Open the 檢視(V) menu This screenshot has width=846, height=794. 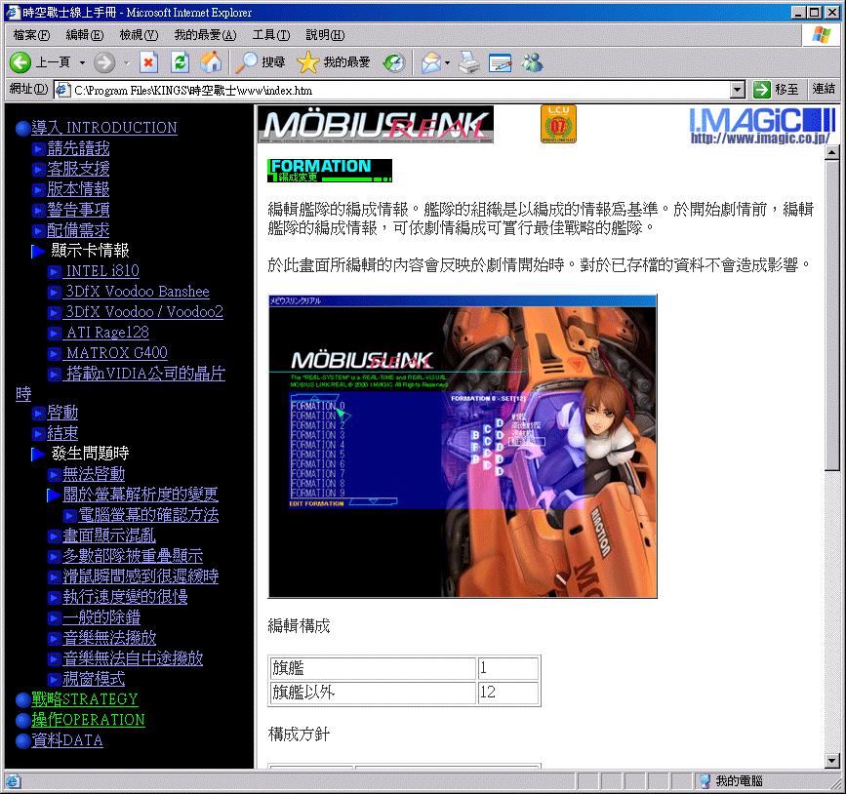pyautogui.click(x=139, y=35)
